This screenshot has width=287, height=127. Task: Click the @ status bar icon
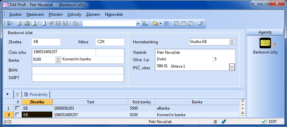click(215, 121)
